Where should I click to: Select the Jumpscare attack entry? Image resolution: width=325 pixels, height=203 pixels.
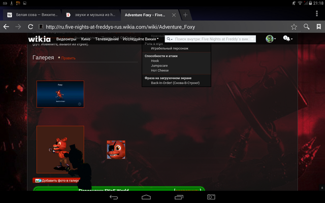pos(159,65)
